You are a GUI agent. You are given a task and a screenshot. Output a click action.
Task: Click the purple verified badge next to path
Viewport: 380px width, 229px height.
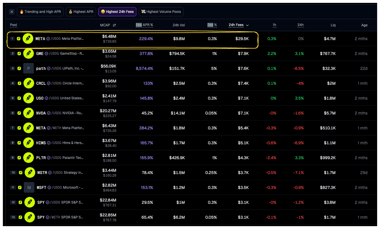tap(49, 69)
